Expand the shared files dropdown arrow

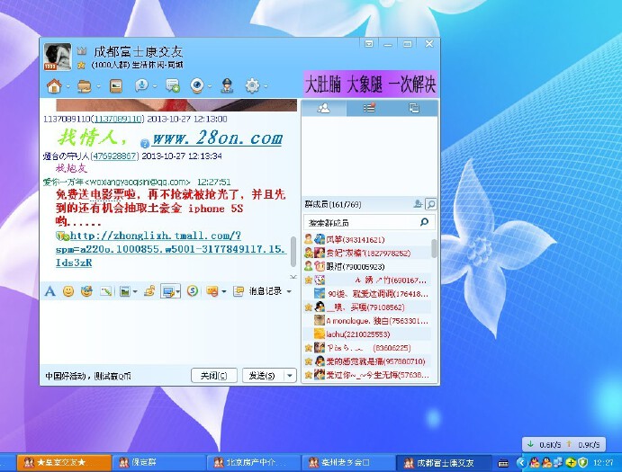98,86
